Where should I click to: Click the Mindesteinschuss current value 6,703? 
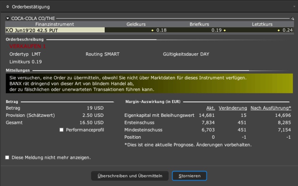pos(208,130)
